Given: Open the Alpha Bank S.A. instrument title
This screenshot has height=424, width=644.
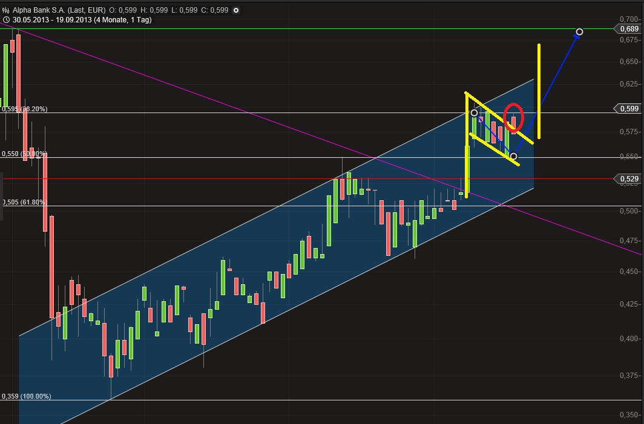Looking at the screenshot, I should click(x=38, y=10).
